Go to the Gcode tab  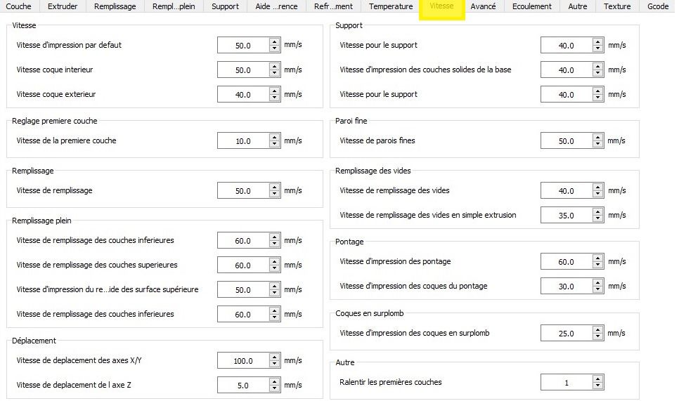point(658,6)
